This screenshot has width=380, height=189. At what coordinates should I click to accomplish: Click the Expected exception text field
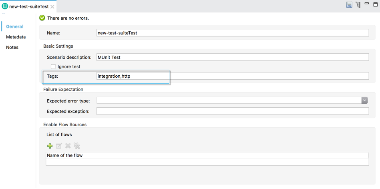coord(232,111)
